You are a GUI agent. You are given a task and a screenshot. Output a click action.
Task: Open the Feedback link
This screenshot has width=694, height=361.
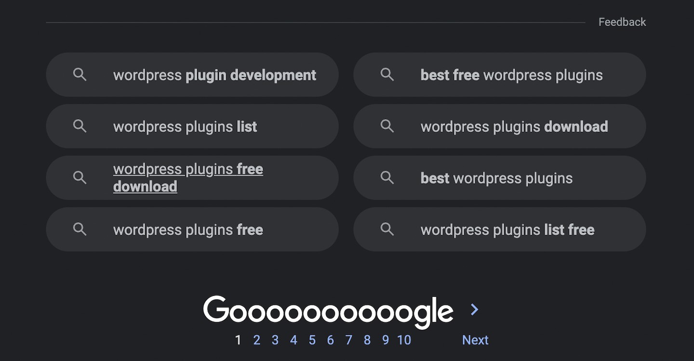622,22
